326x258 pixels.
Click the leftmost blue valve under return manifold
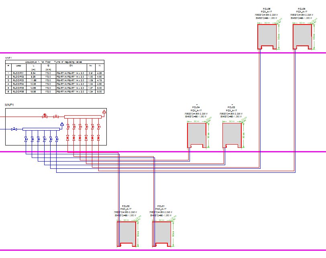pyautogui.click(x=26, y=139)
